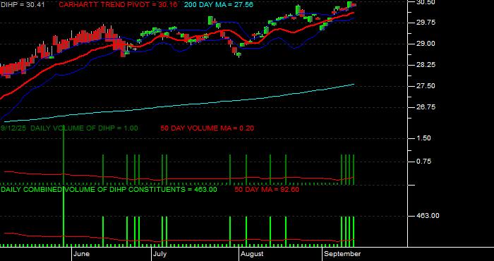Click the 200 DAY MA = 27.56 label
This screenshot has width=494, height=261.
coord(218,5)
